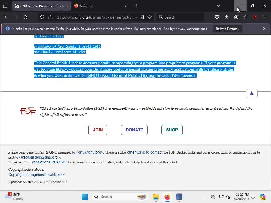This screenshot has width=271, height=203.
Task: Click the SHOP button
Action: point(172,130)
